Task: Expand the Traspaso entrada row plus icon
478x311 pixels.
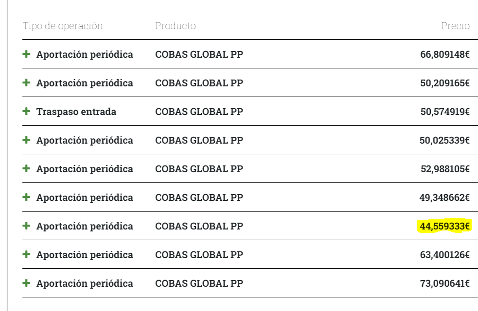Action: pyautogui.click(x=27, y=112)
